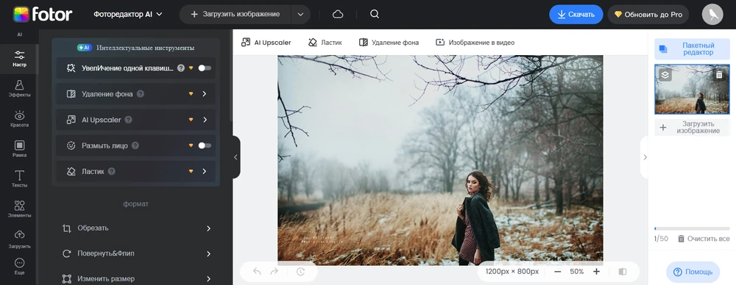
Task: Open the history clock icon
Action: [301, 271]
